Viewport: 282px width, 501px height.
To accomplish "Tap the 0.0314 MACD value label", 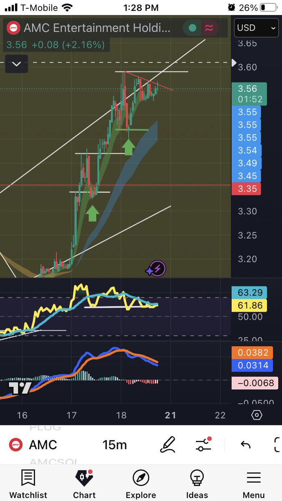I will pyautogui.click(x=252, y=366).
